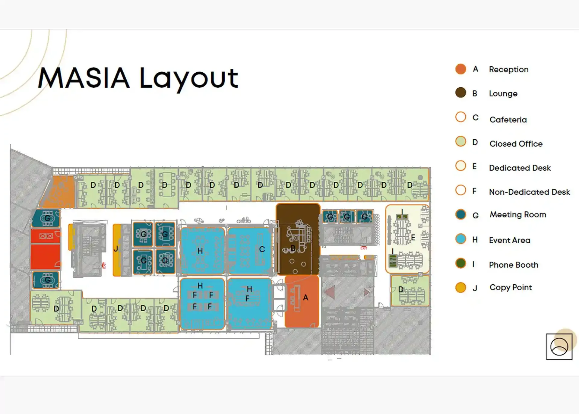This screenshot has width=579, height=414.
Task: Select the 'Dedicated Desk' legend label
Action: (x=520, y=168)
